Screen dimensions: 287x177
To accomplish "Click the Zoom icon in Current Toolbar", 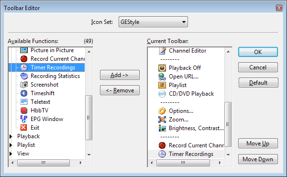I will coord(162,120).
